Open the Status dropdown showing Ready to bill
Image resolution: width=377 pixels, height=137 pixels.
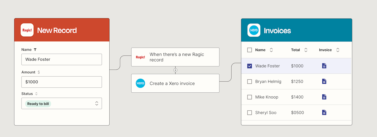(x=62, y=103)
